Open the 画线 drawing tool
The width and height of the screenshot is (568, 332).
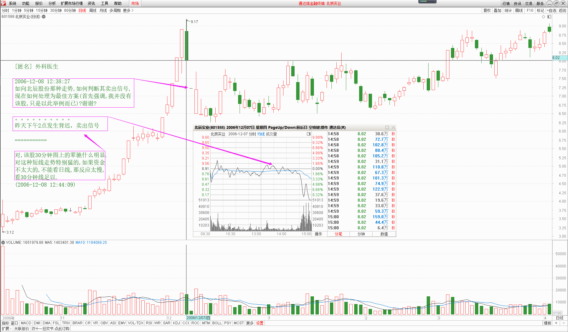tap(519, 10)
